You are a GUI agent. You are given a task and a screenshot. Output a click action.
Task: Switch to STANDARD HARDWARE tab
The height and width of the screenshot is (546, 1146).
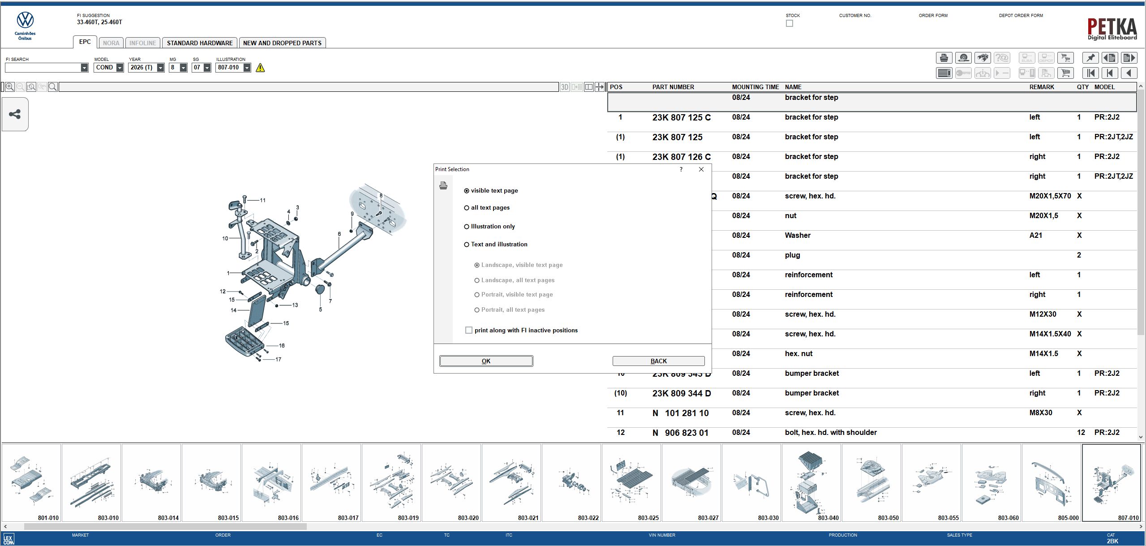(200, 43)
